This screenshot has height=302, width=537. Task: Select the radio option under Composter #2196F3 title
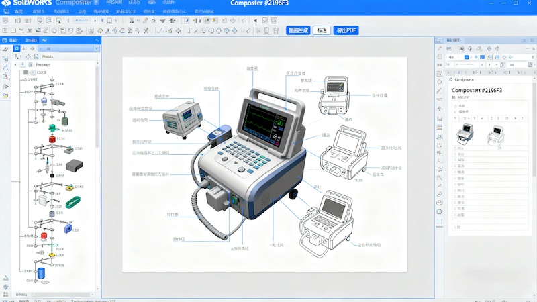pos(455,105)
